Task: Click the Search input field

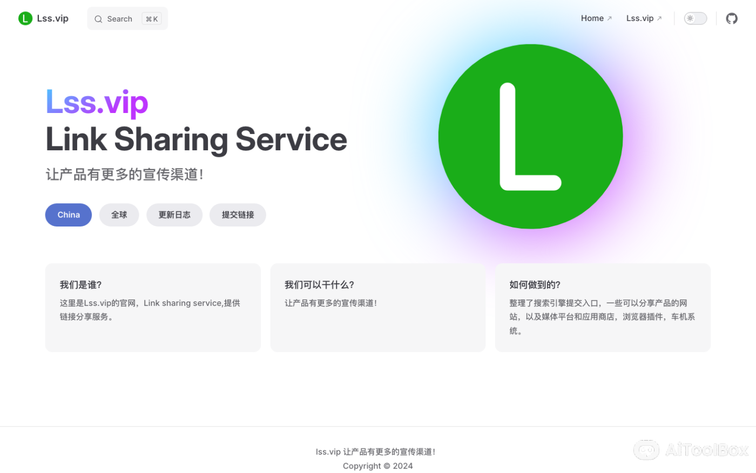Action: click(x=119, y=18)
